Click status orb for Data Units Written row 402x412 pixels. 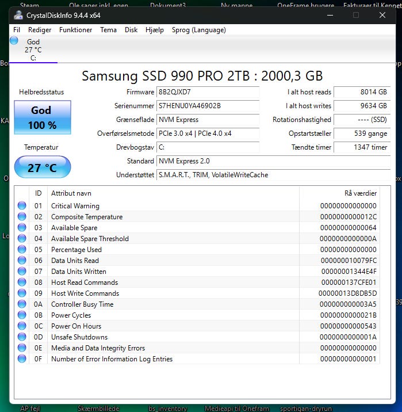click(x=22, y=271)
